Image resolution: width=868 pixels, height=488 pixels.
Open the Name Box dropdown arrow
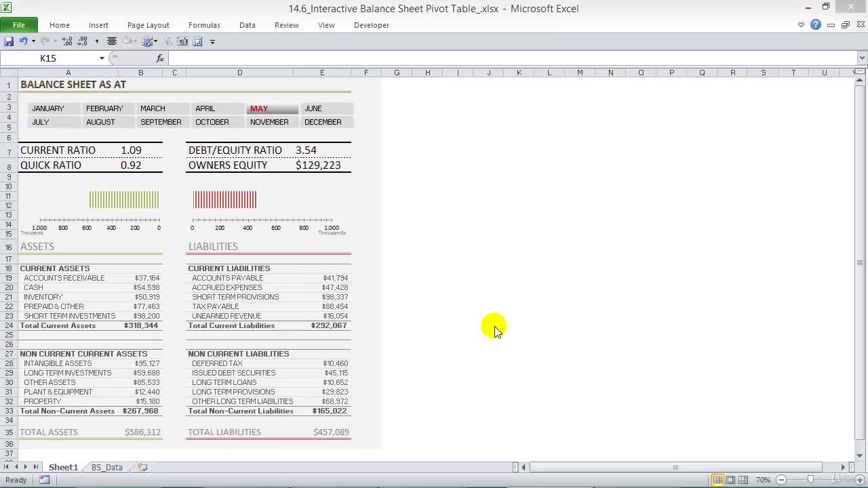[102, 58]
